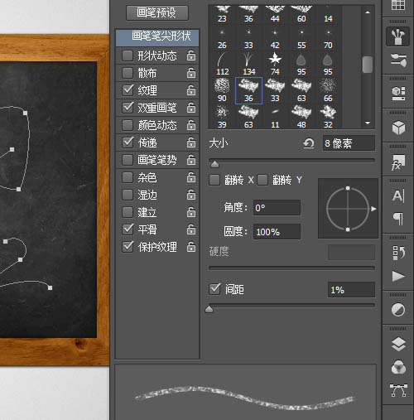Toggle the lock icon for 保护纹理
The height and width of the screenshot is (420, 414).
191,247
